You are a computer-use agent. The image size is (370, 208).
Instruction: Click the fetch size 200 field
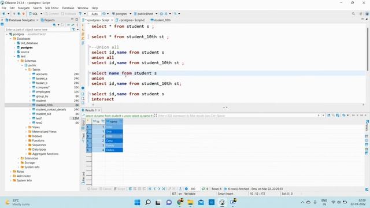(x=194, y=189)
